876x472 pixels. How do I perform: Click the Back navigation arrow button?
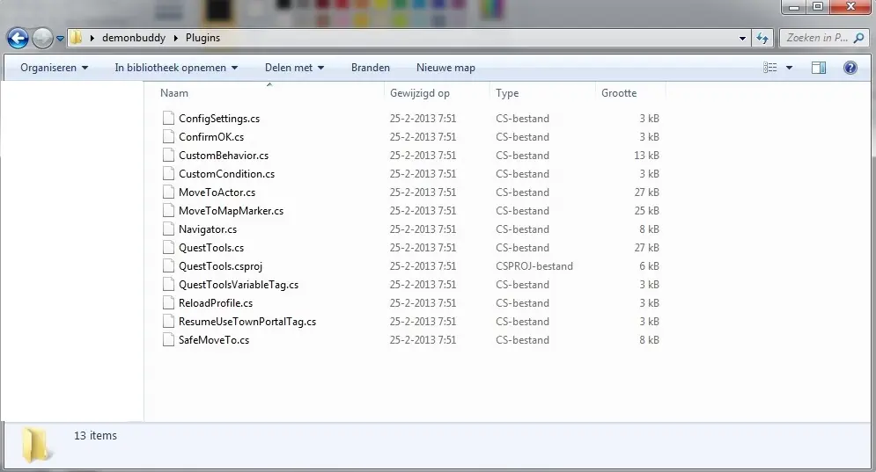18,39
